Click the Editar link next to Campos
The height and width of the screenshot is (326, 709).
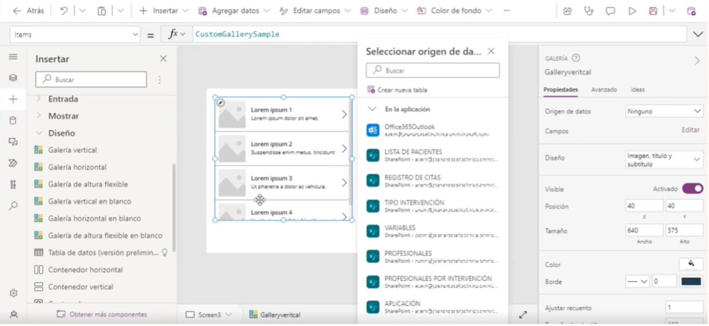[x=691, y=130]
